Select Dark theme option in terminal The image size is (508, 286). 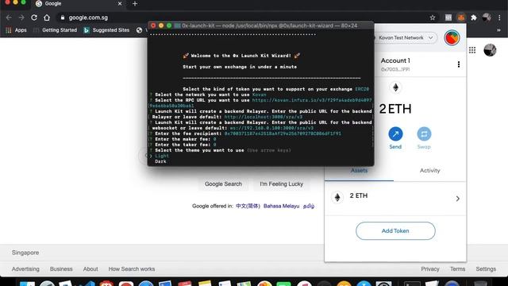click(160, 161)
